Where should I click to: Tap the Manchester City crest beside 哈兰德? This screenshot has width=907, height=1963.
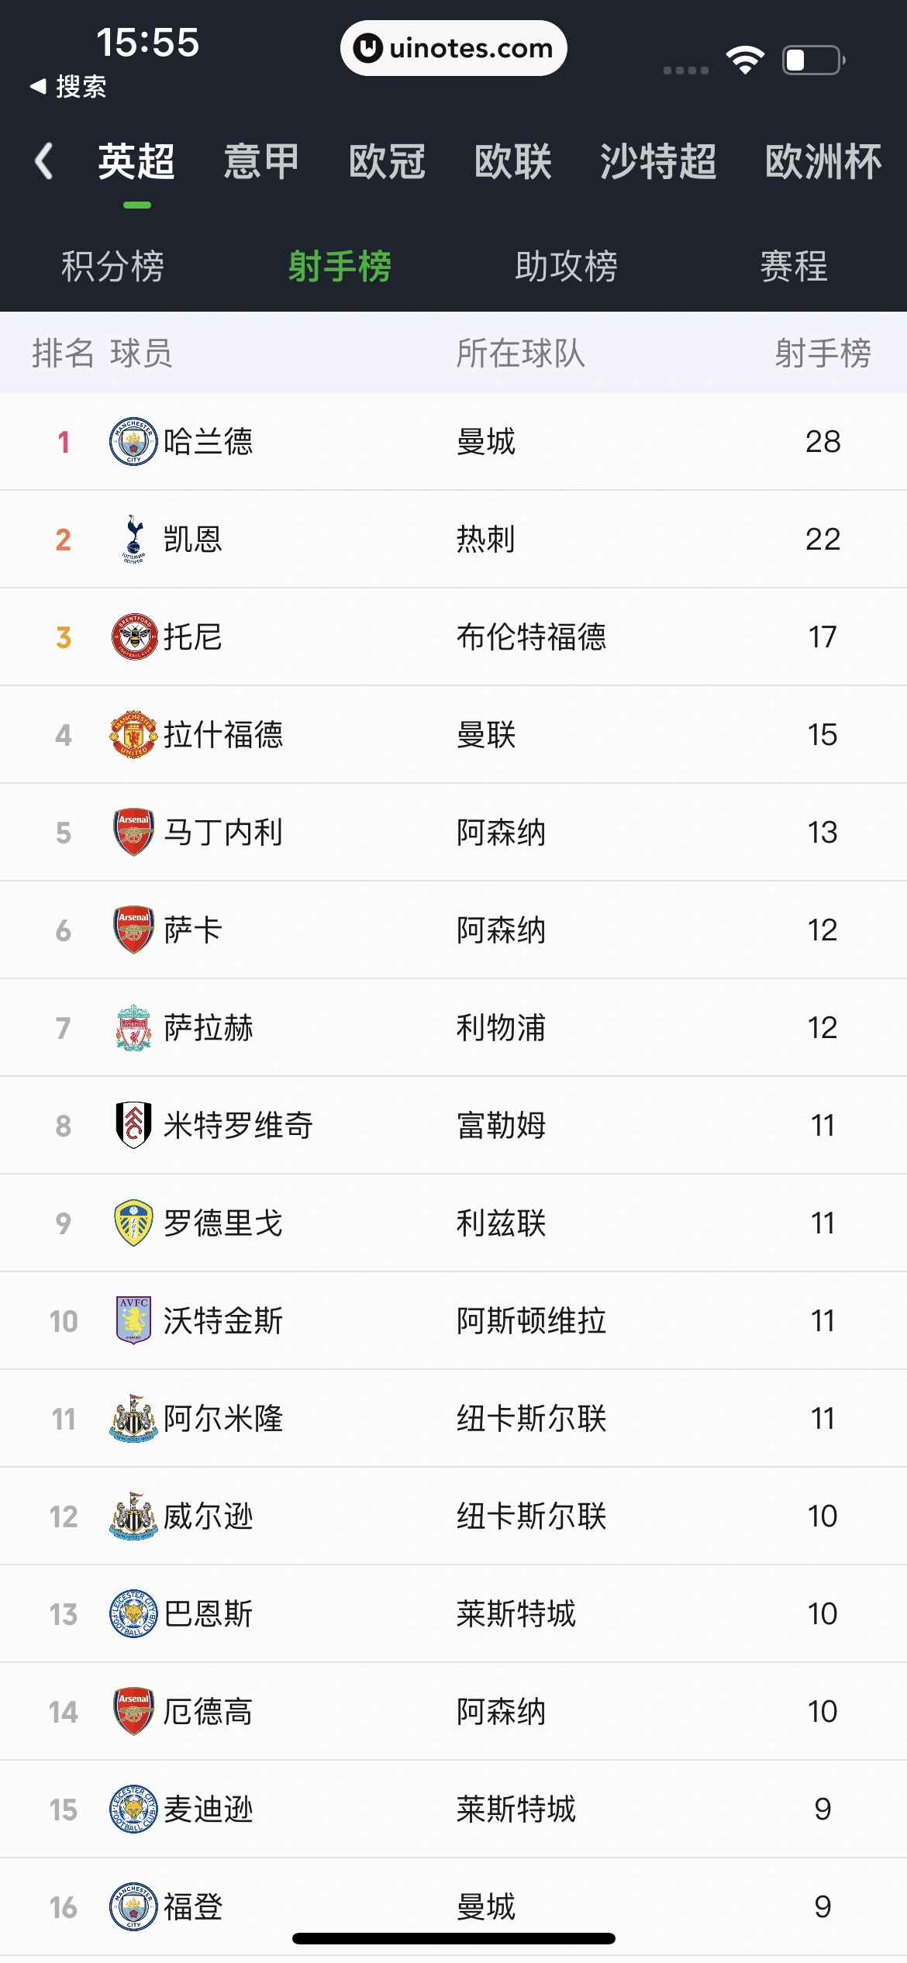[133, 441]
